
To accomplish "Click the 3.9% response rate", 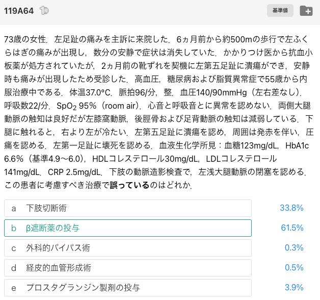I will point(294,287).
